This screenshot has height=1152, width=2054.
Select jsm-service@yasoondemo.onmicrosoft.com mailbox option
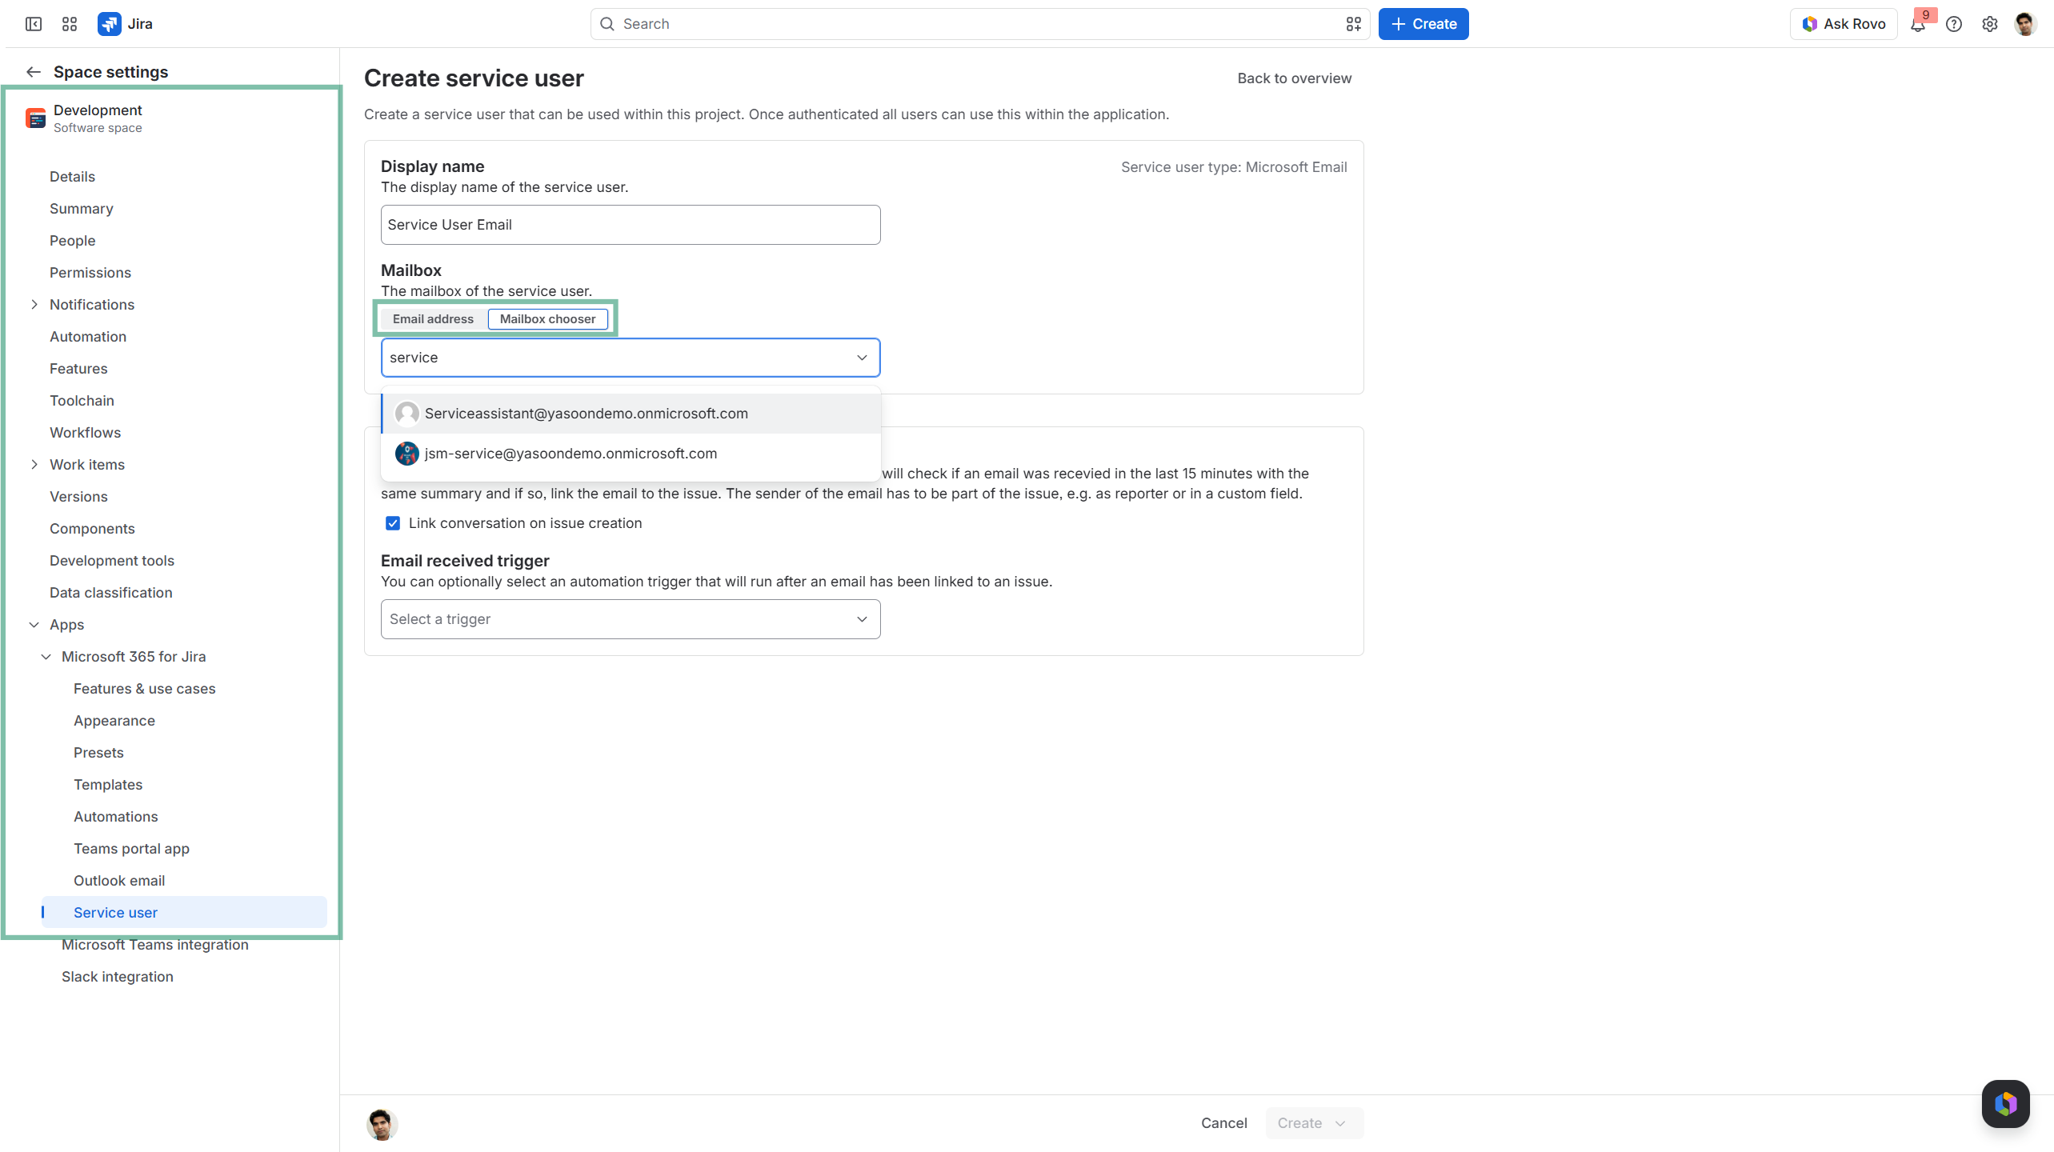[631, 454]
